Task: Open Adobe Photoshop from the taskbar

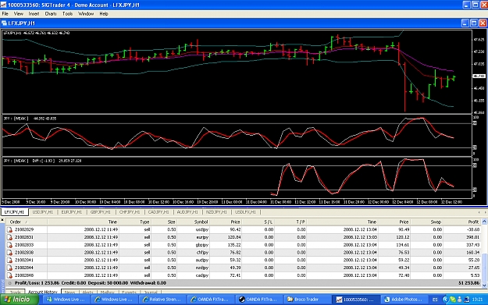Action: coord(404,300)
